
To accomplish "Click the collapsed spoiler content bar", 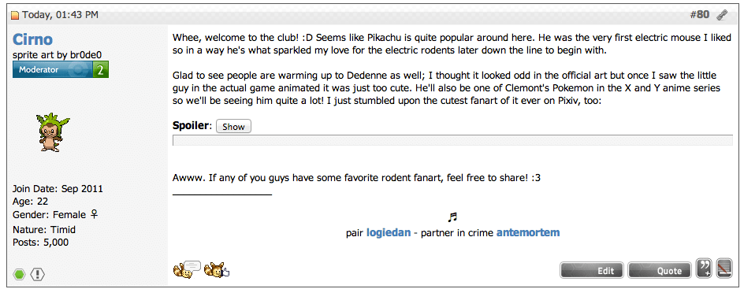I will tap(452, 140).
